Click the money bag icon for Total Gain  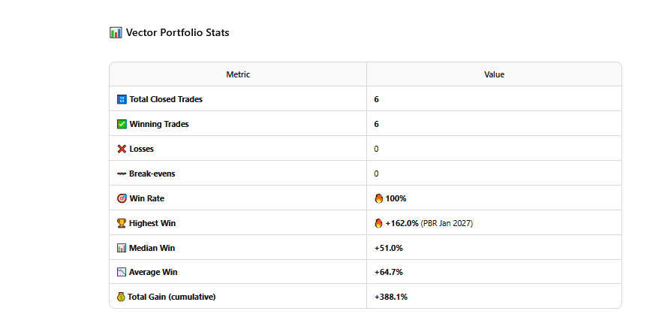[x=121, y=297]
